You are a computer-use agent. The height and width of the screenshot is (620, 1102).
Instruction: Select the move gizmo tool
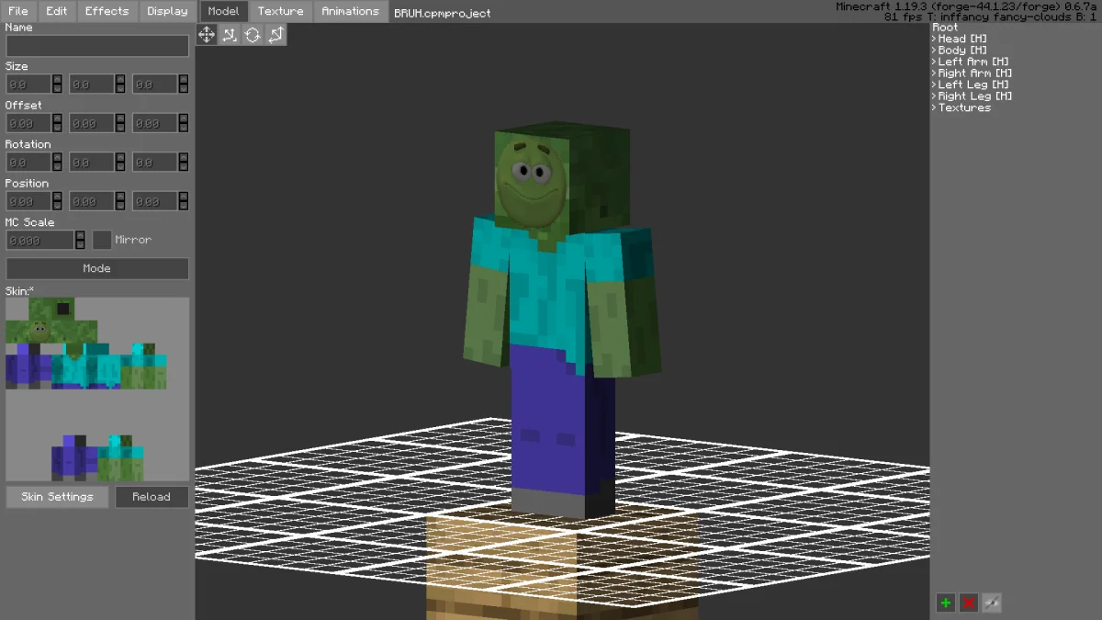(207, 35)
